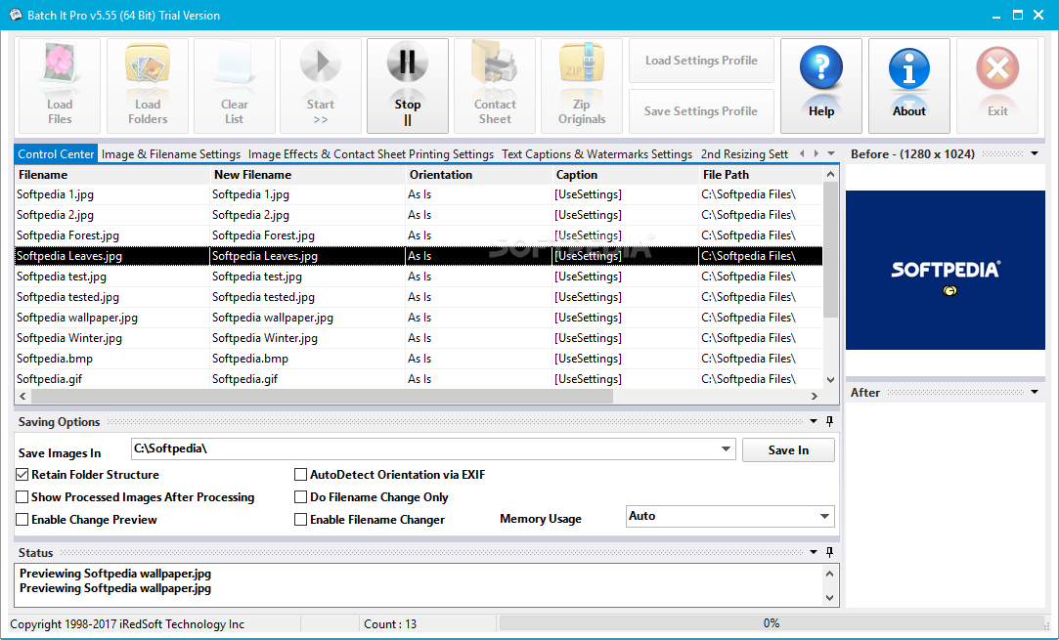Click the Start toolbar icon
Screen dimensions: 1059x640
point(320,86)
